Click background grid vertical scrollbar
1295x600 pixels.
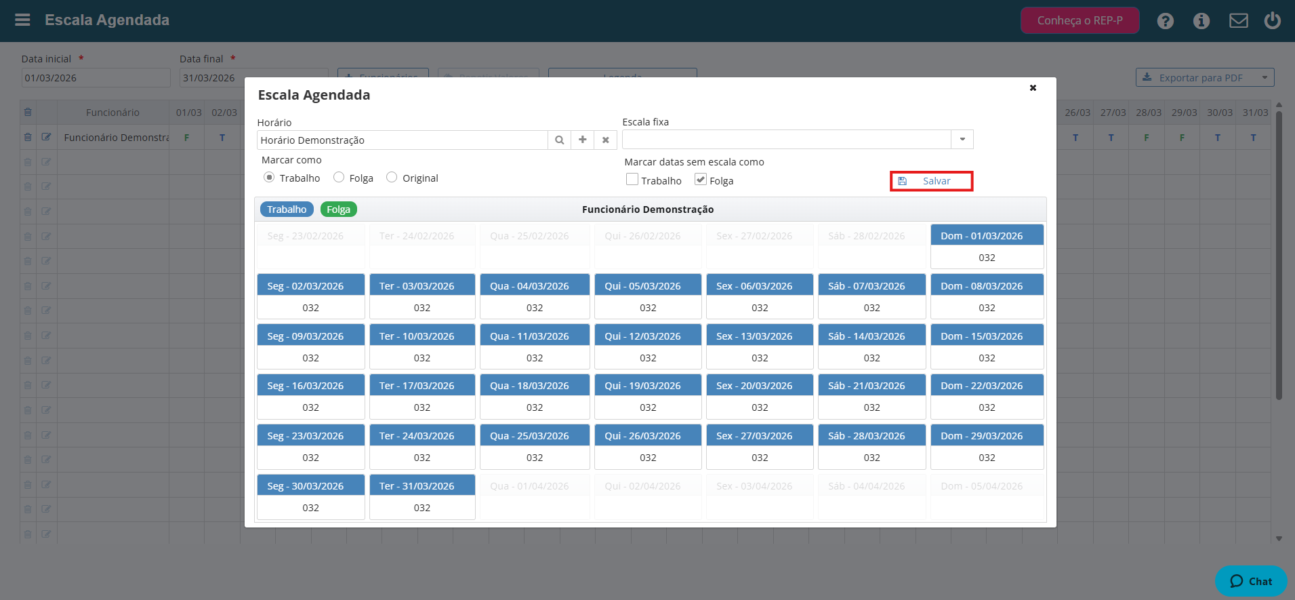(x=1279, y=255)
